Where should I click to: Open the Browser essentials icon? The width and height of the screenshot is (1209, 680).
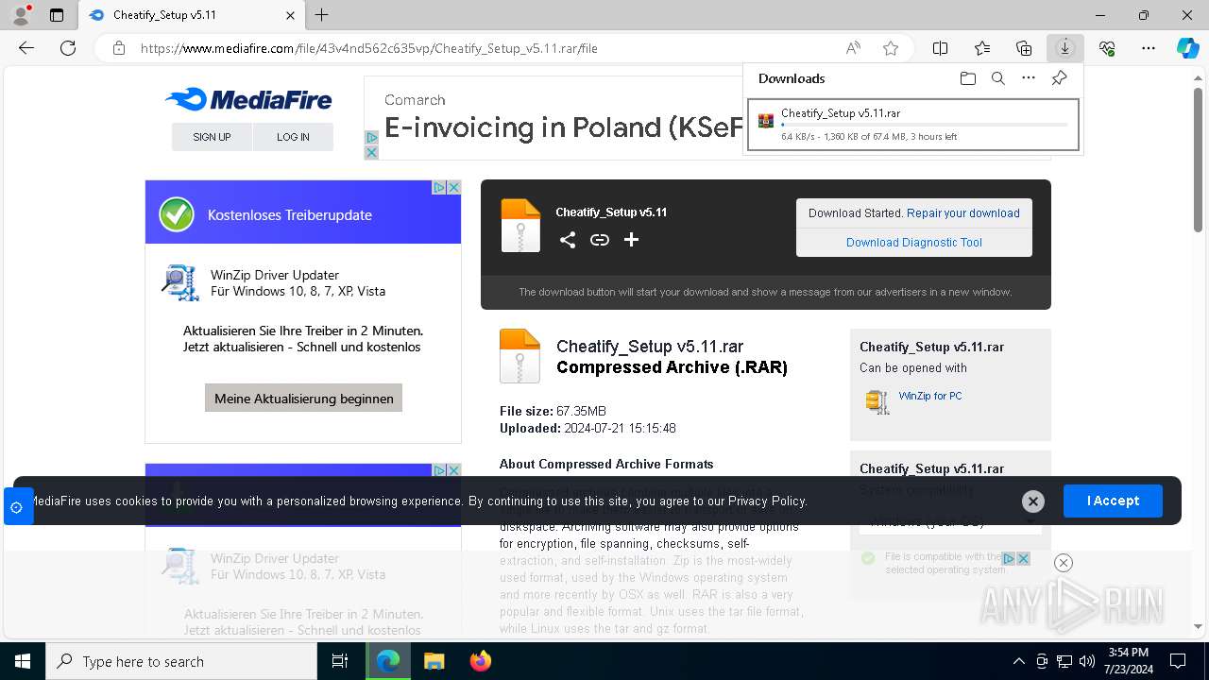(1107, 48)
